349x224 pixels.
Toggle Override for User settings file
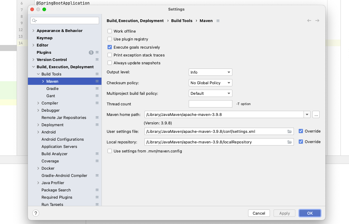(x=301, y=131)
